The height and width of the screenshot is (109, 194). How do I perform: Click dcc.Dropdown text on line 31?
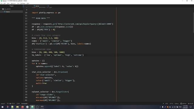click(60, 72)
